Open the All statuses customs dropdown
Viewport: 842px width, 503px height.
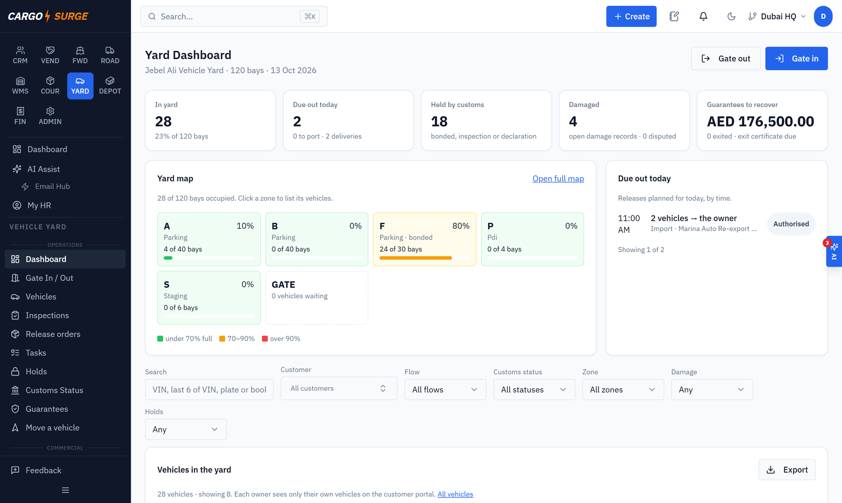[534, 389]
